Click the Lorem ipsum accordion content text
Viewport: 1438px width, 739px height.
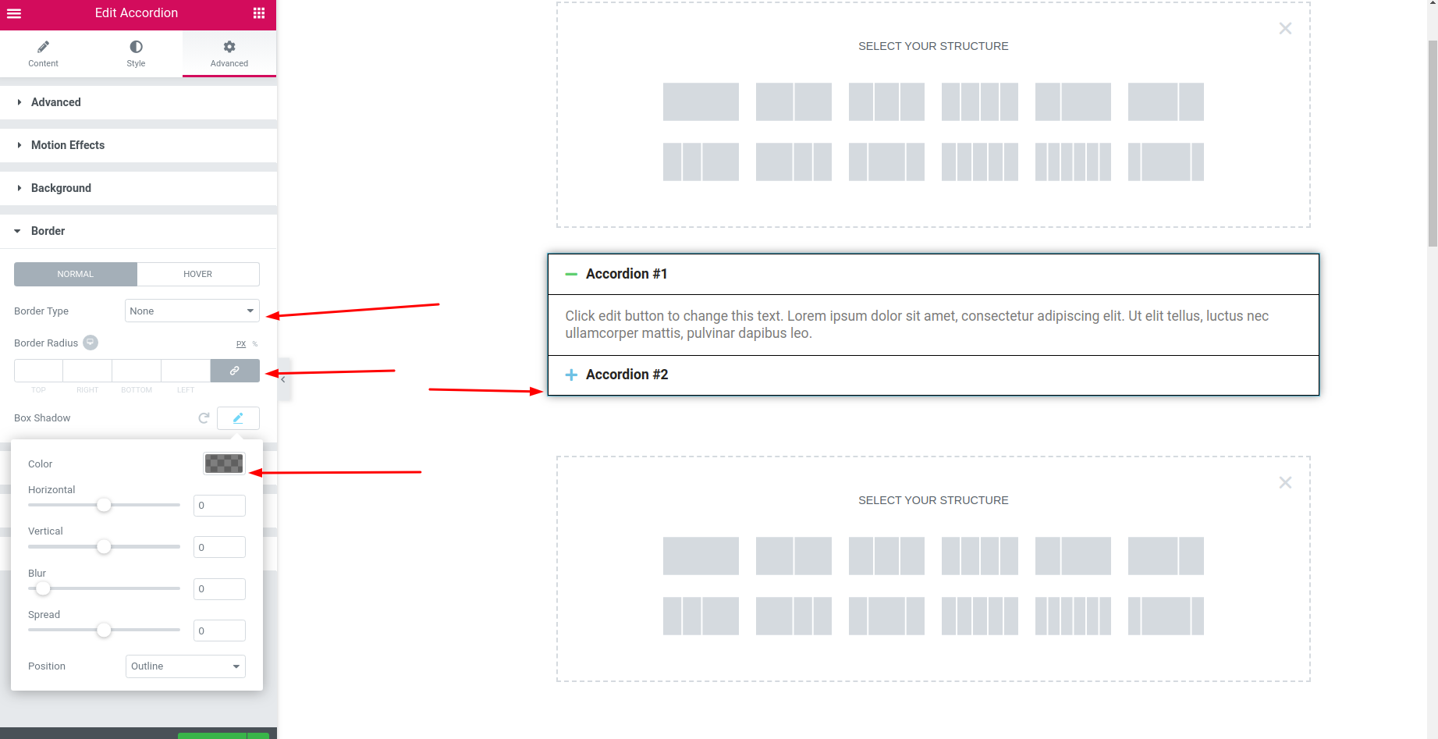917,325
